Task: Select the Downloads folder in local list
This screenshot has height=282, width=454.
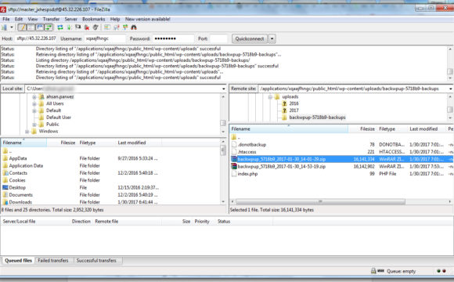Action: 20,202
